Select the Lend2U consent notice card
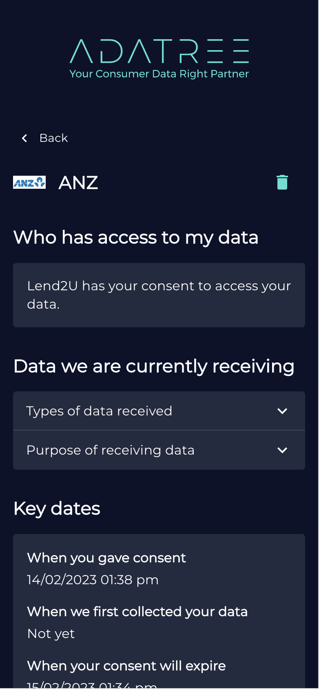 (159, 295)
